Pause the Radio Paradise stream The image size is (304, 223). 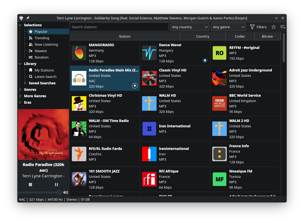[56, 185]
